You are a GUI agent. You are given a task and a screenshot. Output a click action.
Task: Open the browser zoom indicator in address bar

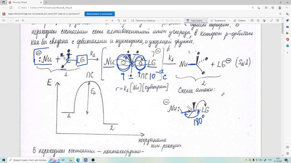pyautogui.click(x=253, y=8)
